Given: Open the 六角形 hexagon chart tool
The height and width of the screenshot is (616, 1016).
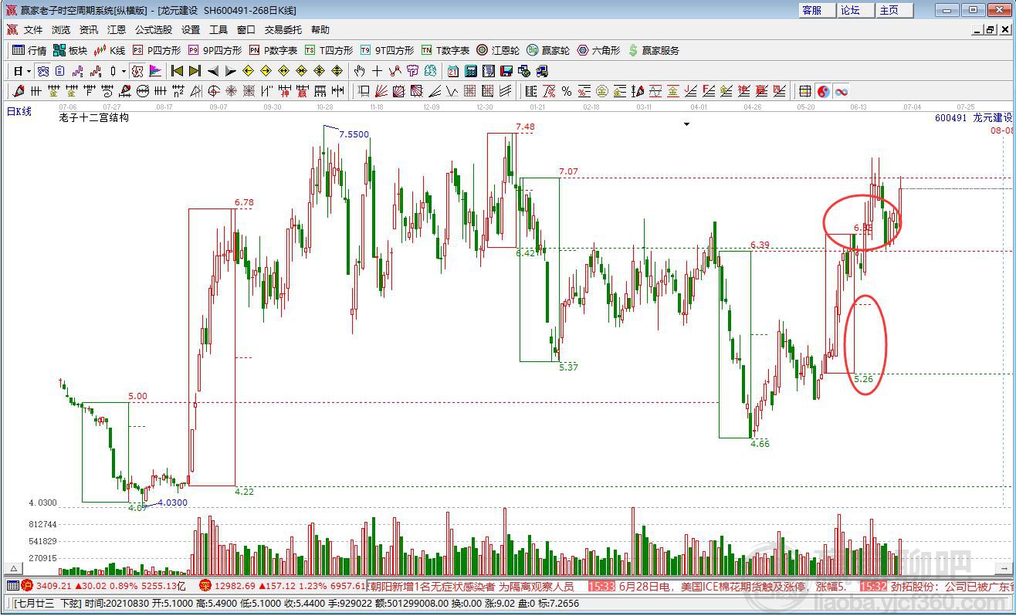Looking at the screenshot, I should pos(598,50).
